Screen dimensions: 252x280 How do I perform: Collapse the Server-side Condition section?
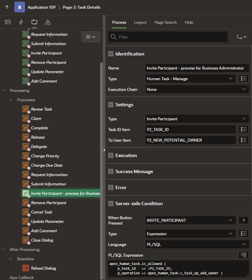pos(111,203)
